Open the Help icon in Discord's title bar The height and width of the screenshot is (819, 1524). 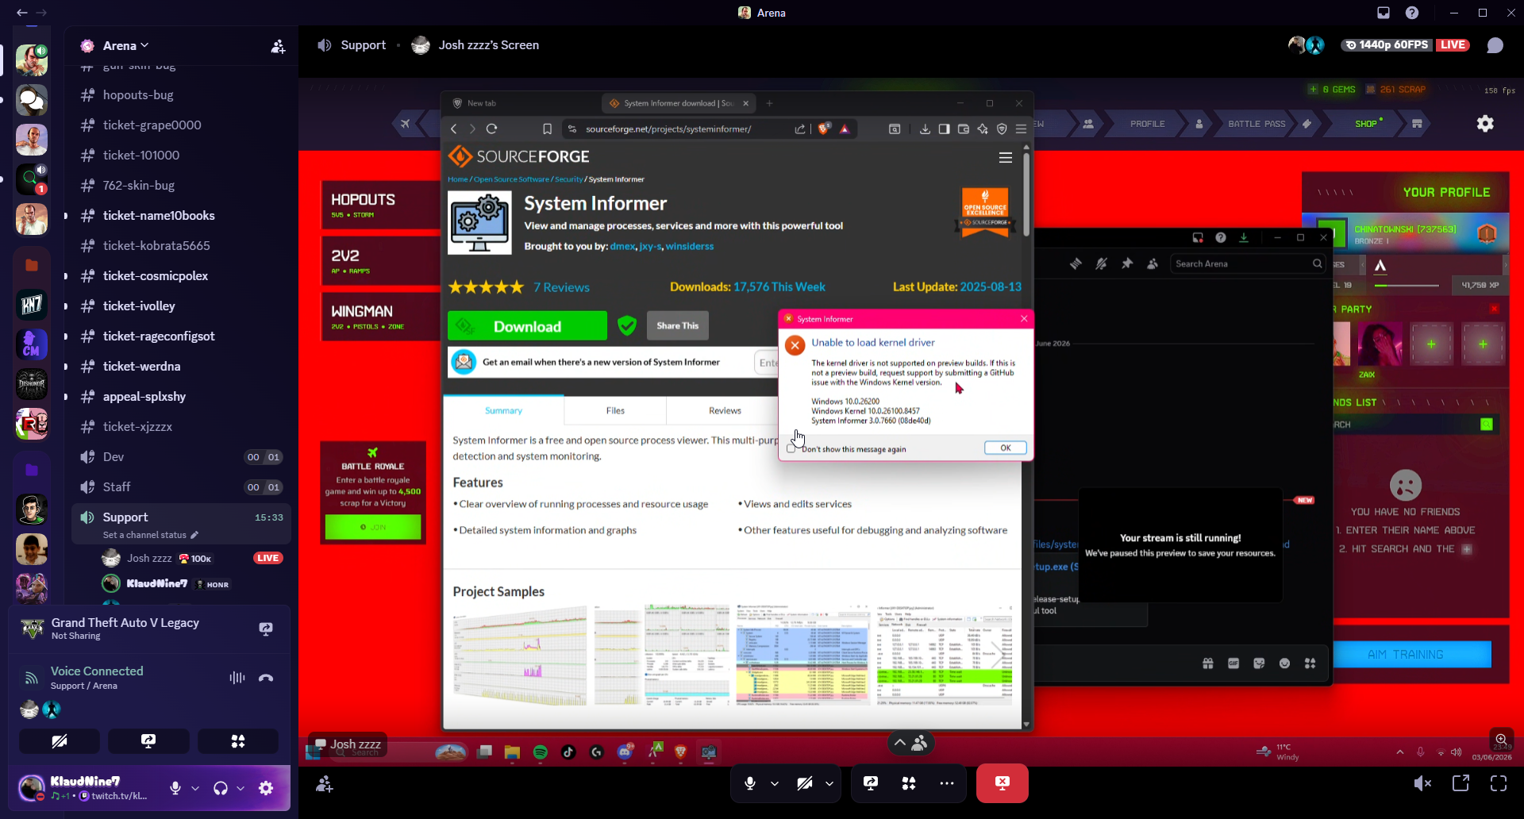click(1412, 13)
